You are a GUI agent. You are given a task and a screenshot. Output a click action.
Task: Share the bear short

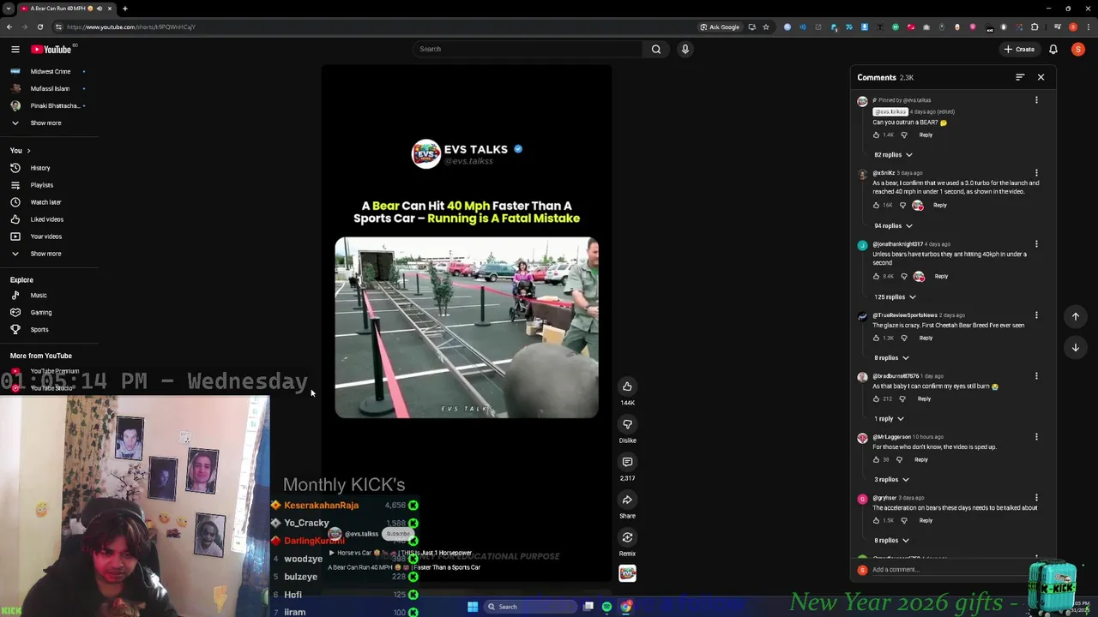[627, 500]
